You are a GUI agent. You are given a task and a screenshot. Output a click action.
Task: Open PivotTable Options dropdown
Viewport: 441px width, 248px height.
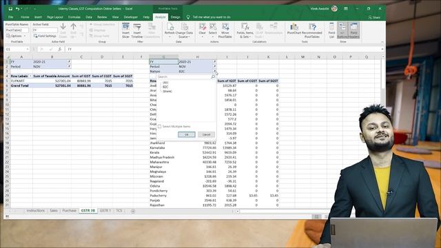click(16, 36)
